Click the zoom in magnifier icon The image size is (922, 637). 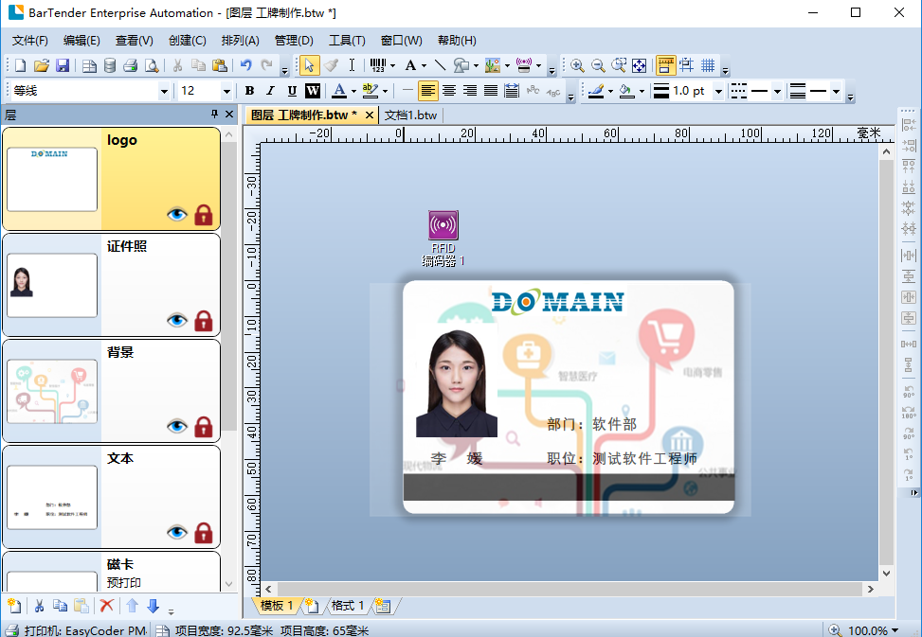pyautogui.click(x=577, y=65)
